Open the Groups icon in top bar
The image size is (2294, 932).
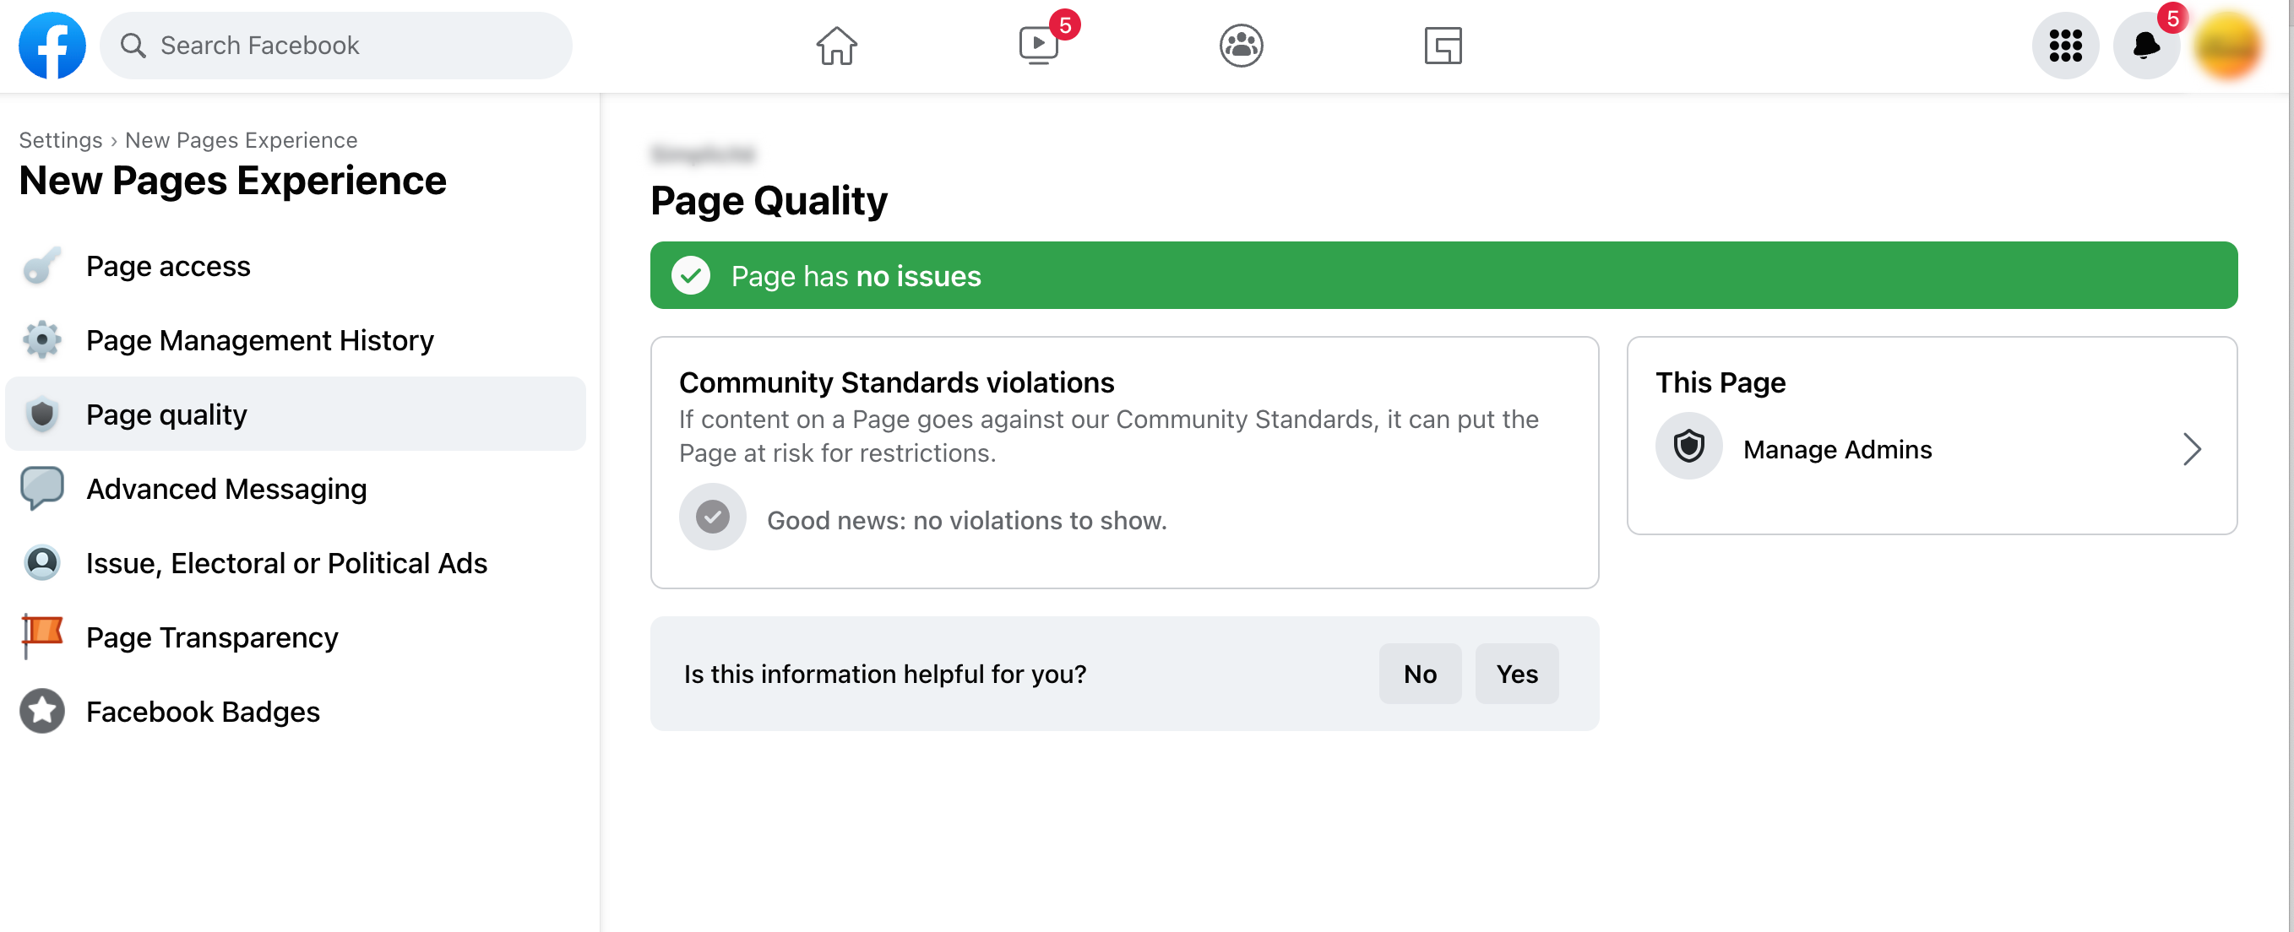[x=1241, y=46]
